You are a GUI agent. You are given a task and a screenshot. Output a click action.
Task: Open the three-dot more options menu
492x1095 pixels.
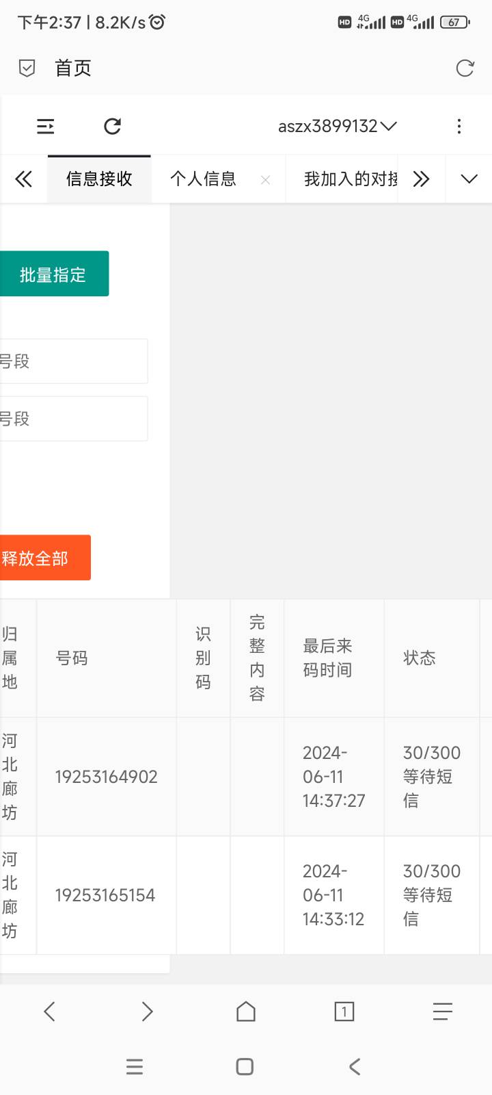459,126
